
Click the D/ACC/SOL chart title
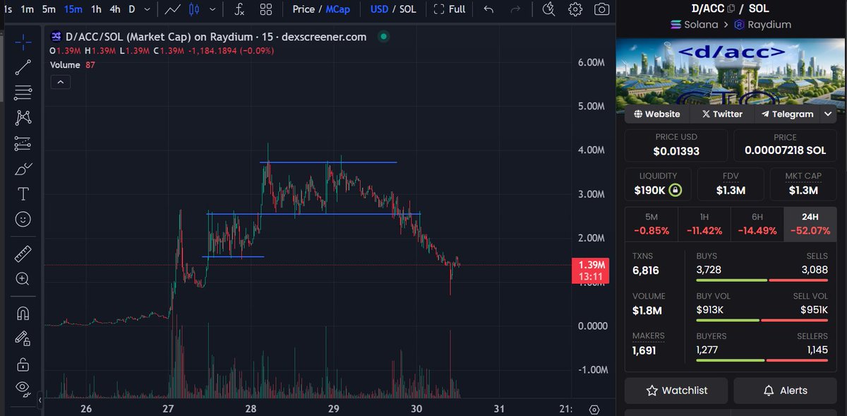[x=216, y=37]
